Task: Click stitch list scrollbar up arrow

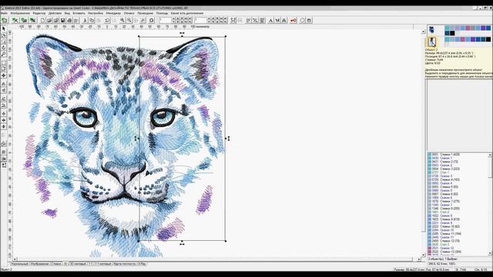Action: click(x=491, y=155)
